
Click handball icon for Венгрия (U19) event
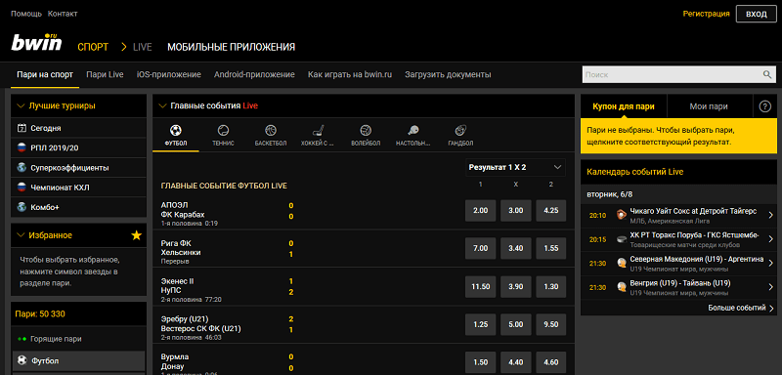click(x=621, y=287)
